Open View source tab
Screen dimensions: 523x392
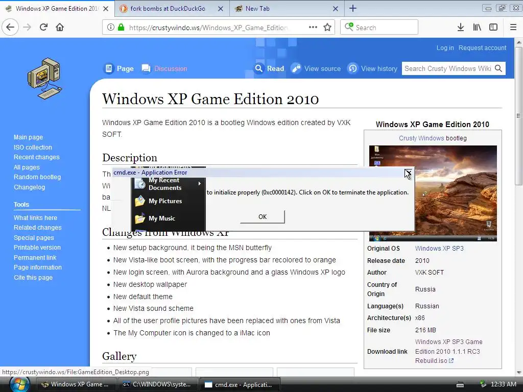[x=316, y=68]
